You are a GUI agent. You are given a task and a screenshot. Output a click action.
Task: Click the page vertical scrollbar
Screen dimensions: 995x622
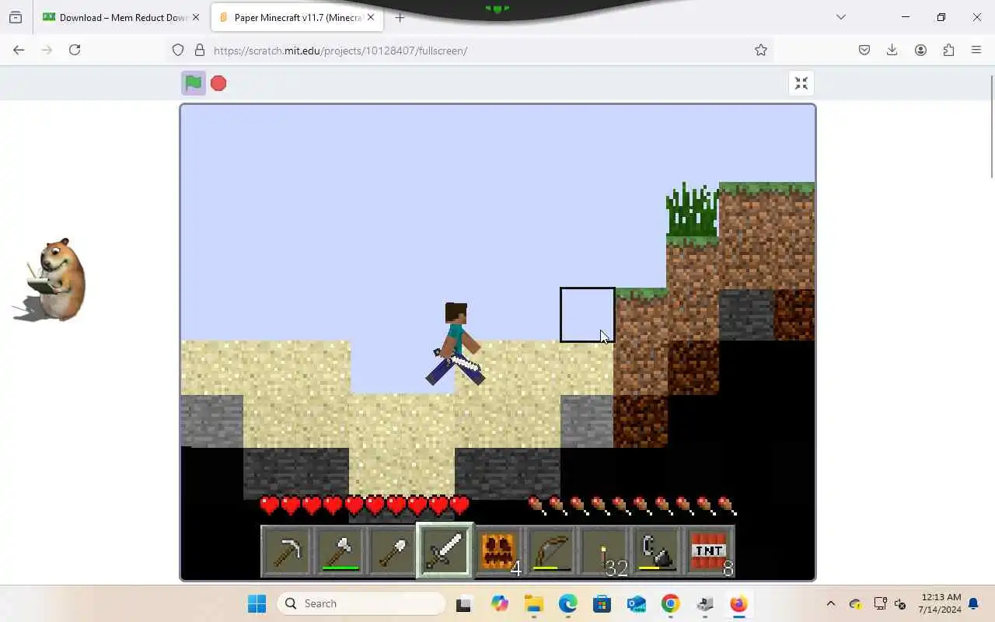tap(992, 128)
